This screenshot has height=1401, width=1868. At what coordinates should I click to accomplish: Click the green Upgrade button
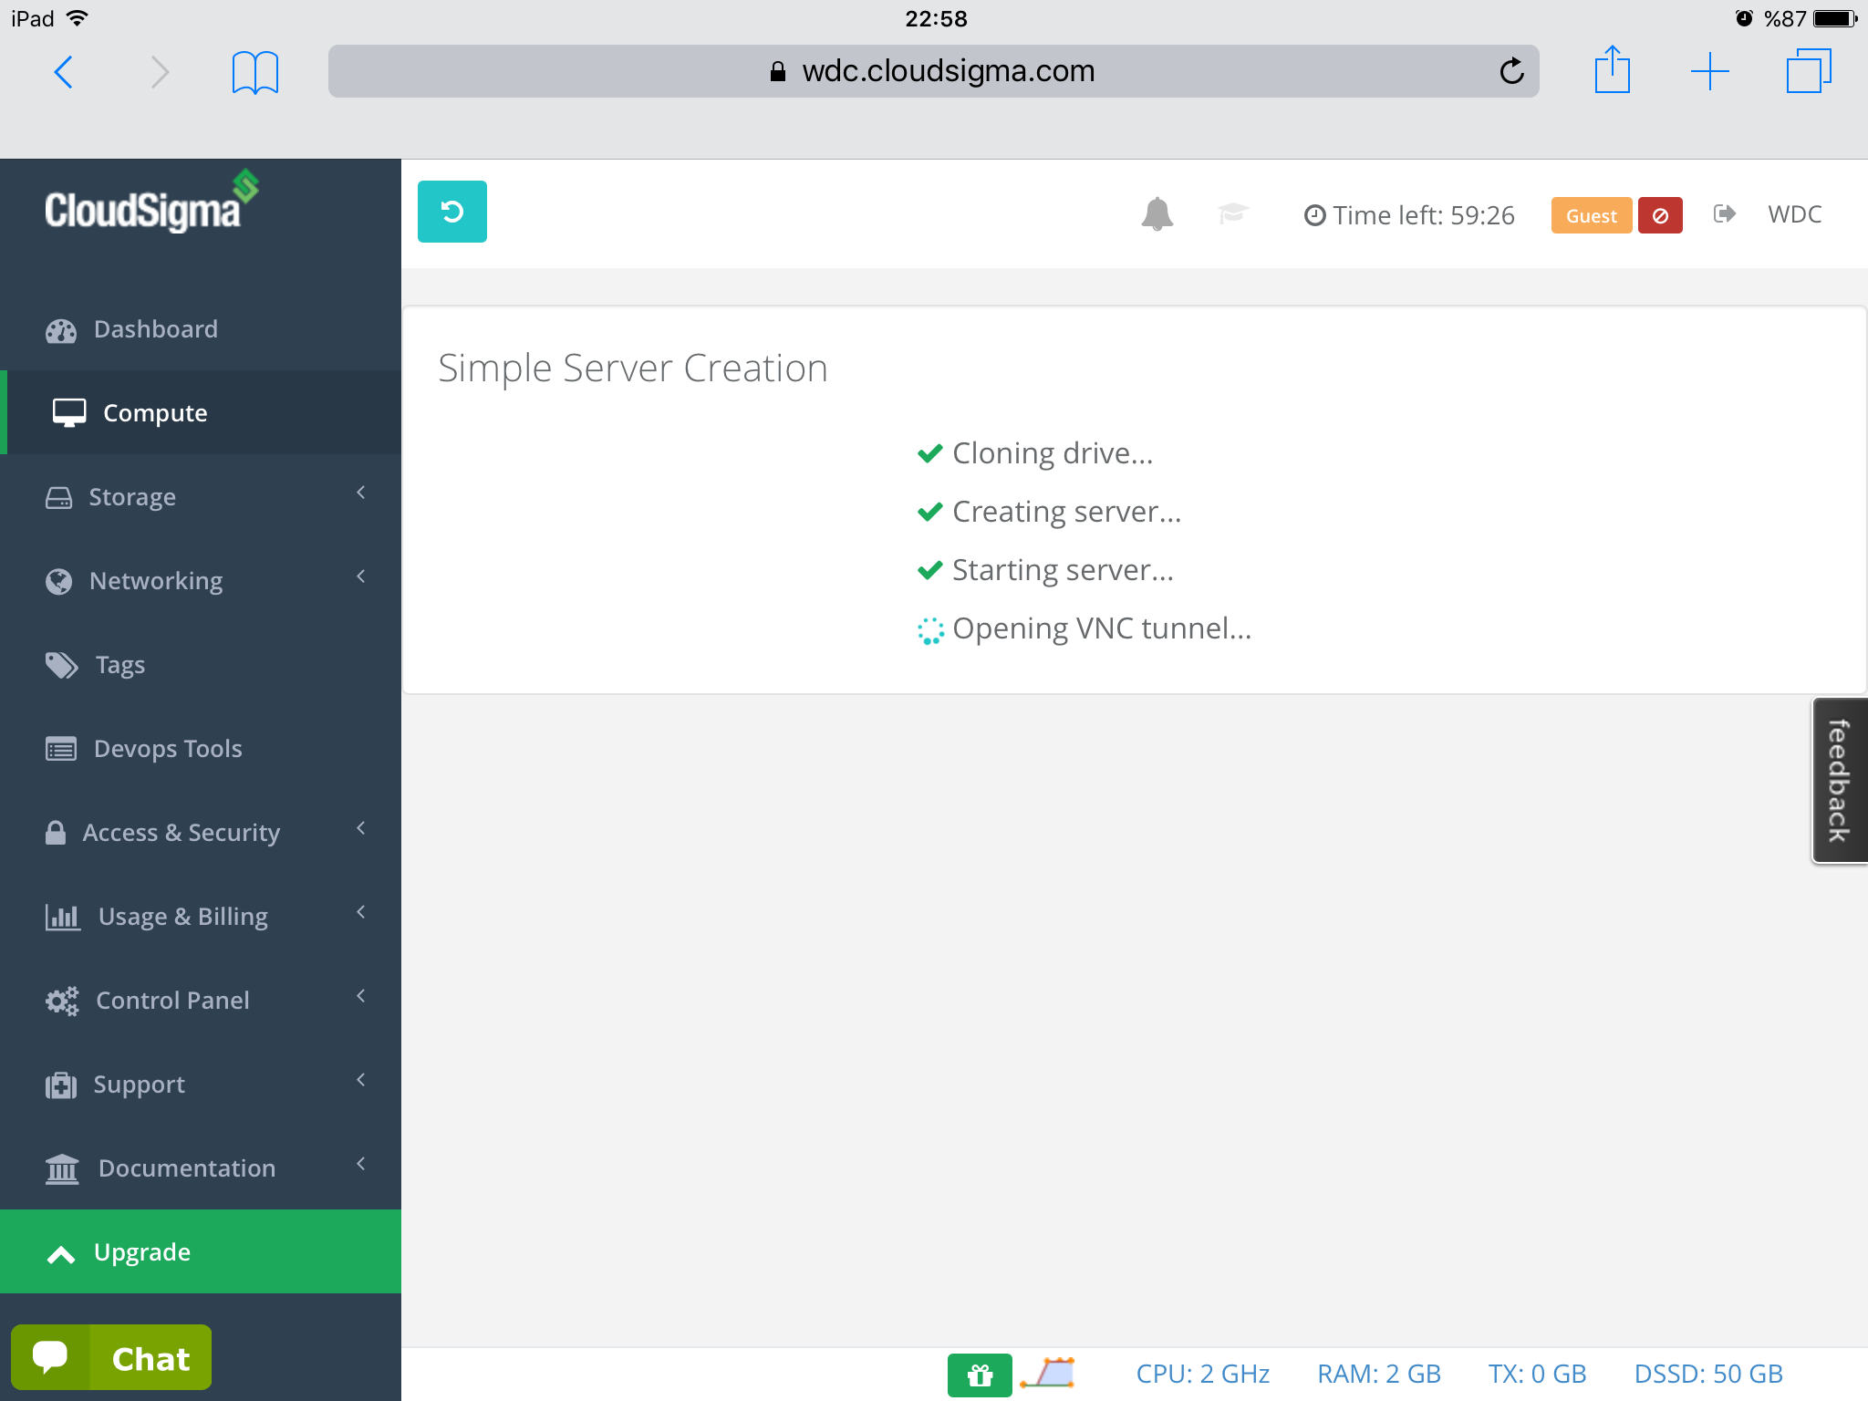click(201, 1251)
